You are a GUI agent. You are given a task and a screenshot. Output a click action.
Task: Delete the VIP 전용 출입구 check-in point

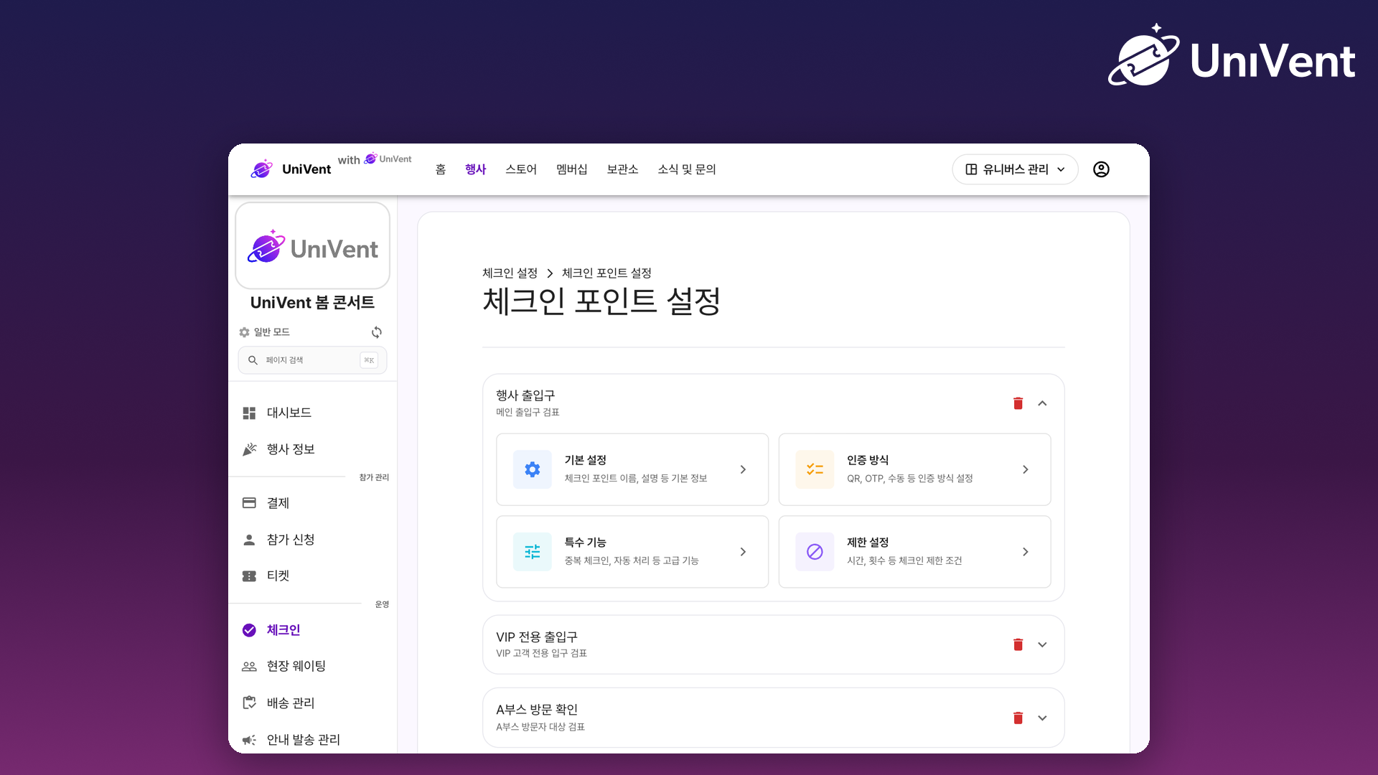click(1018, 644)
